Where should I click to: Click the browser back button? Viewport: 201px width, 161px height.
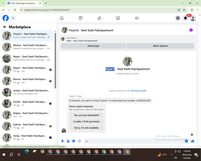pyautogui.click(x=4, y=10)
